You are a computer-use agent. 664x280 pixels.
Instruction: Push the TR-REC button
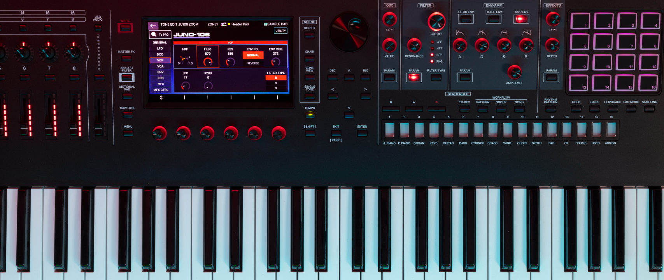coord(464,109)
